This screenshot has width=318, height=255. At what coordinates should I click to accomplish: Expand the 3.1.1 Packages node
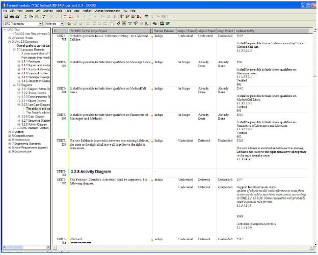(x=19, y=62)
